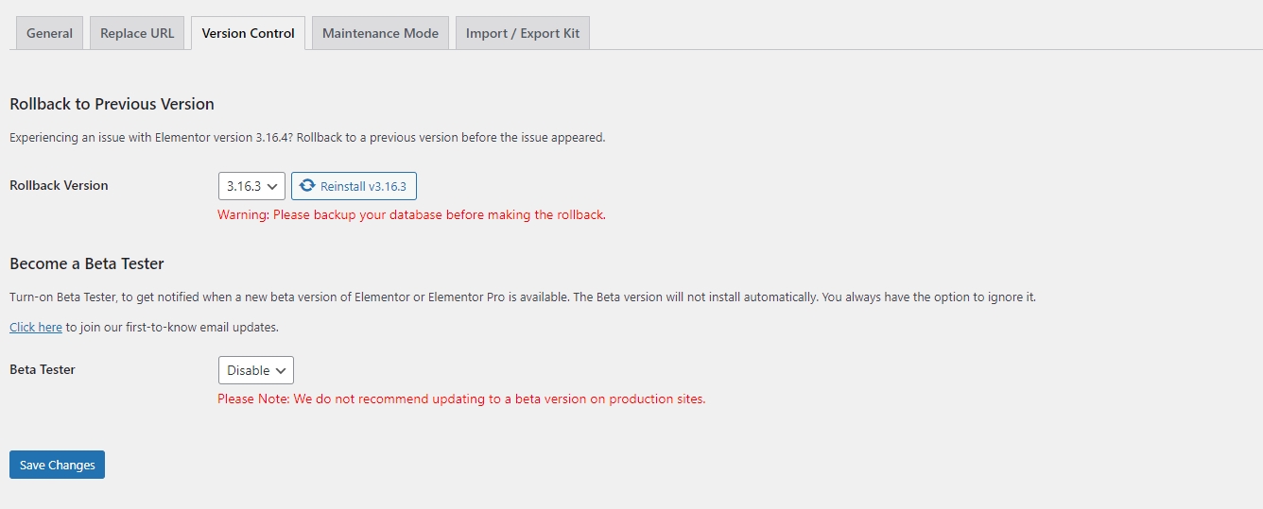
Task: Open the Beta Tester Disable dropdown
Action: click(x=256, y=370)
